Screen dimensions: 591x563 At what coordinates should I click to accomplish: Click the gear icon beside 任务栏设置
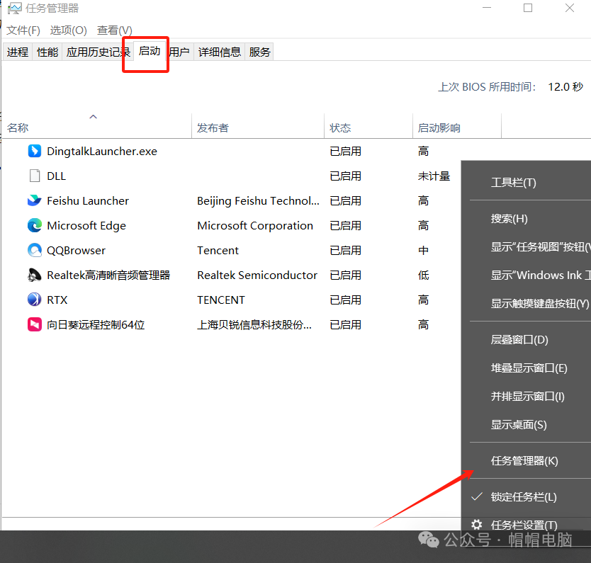477,525
